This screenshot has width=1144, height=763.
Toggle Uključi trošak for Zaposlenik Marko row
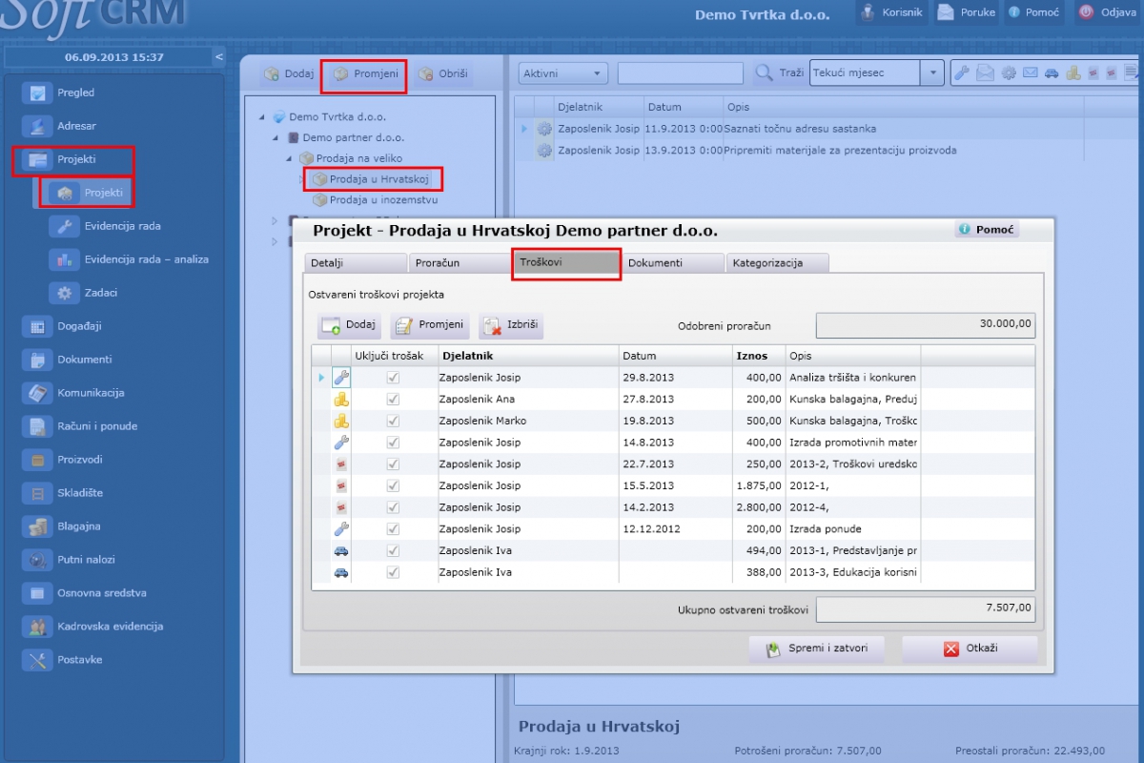click(393, 421)
